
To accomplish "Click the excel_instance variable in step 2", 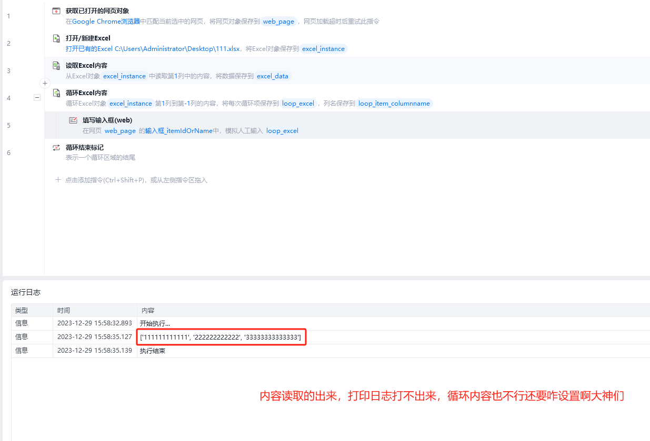I will [324, 49].
